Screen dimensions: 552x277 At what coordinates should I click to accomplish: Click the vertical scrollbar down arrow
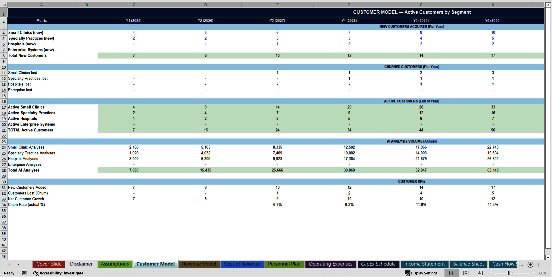548,258
